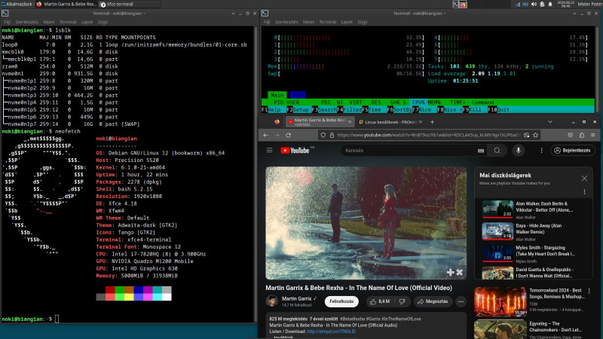Image resolution: width=603 pixels, height=339 pixels.
Task: Sort htop by the CPU% column header
Action: click(418, 102)
